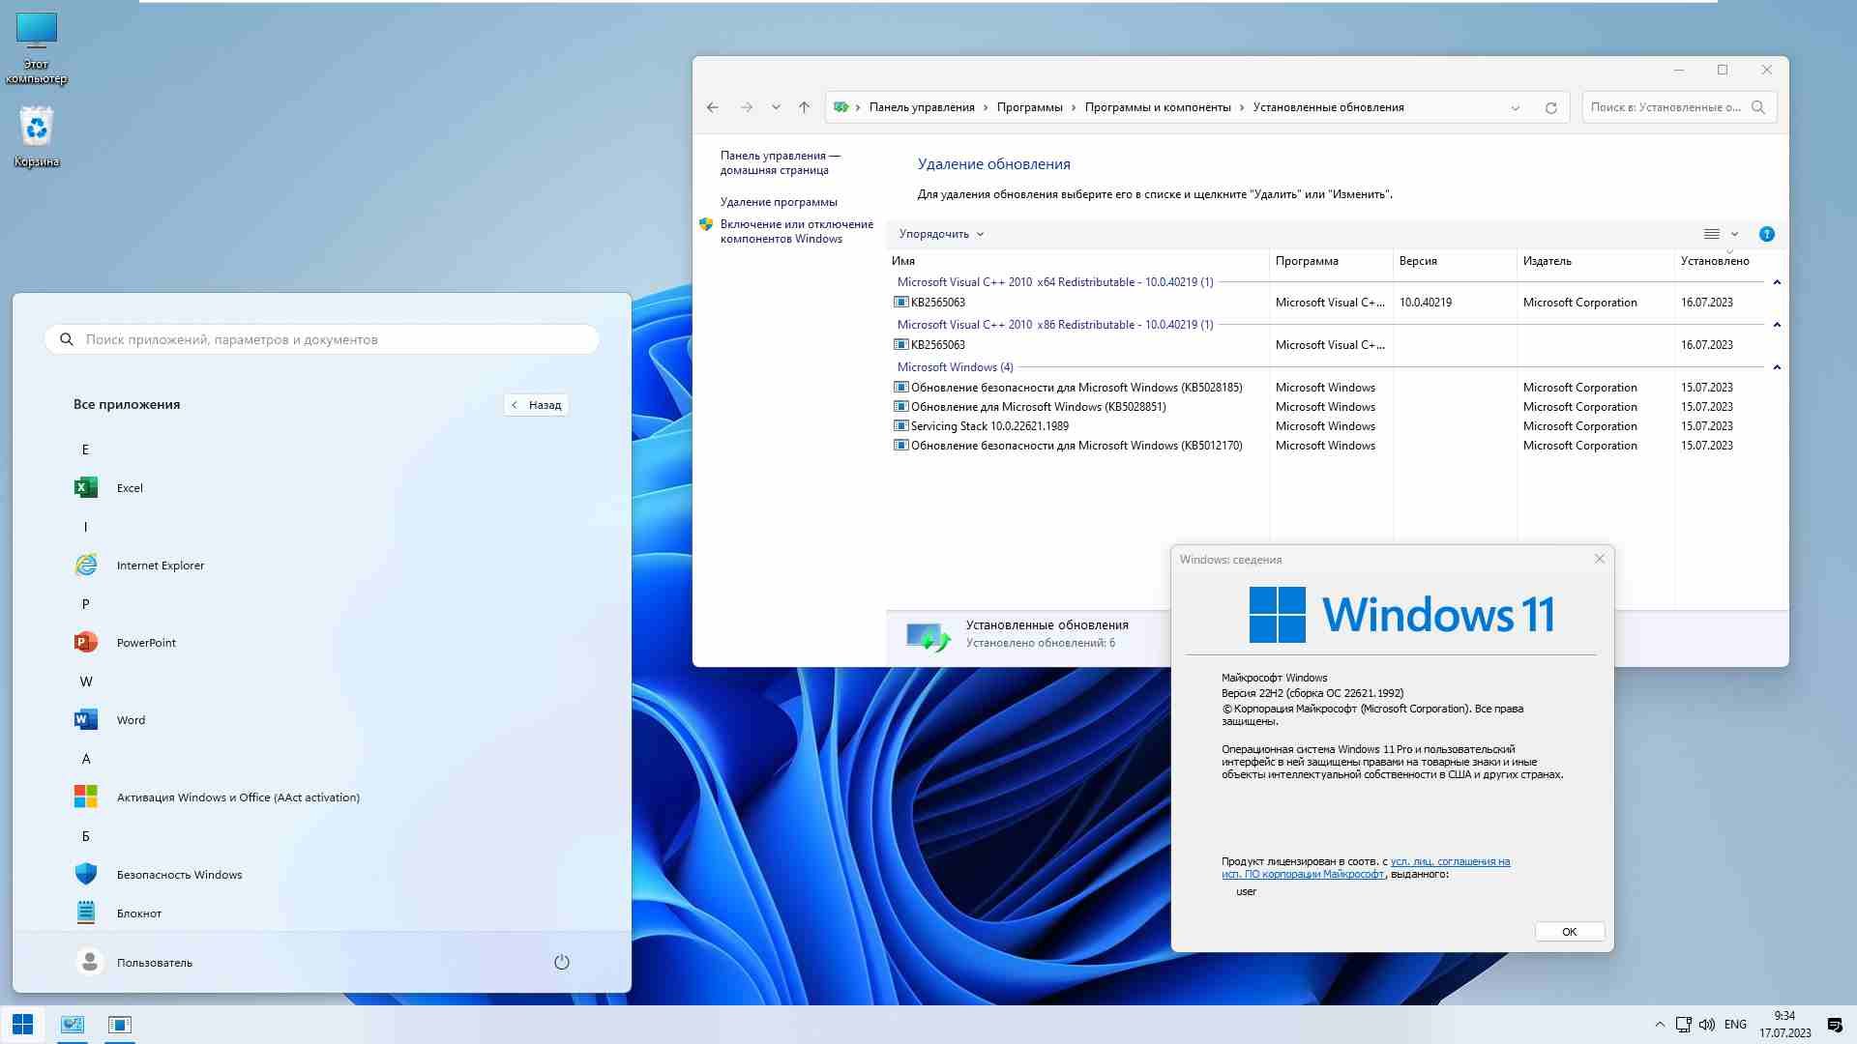
Task: Click ENG language indicator in taskbar
Action: pos(1735,1025)
